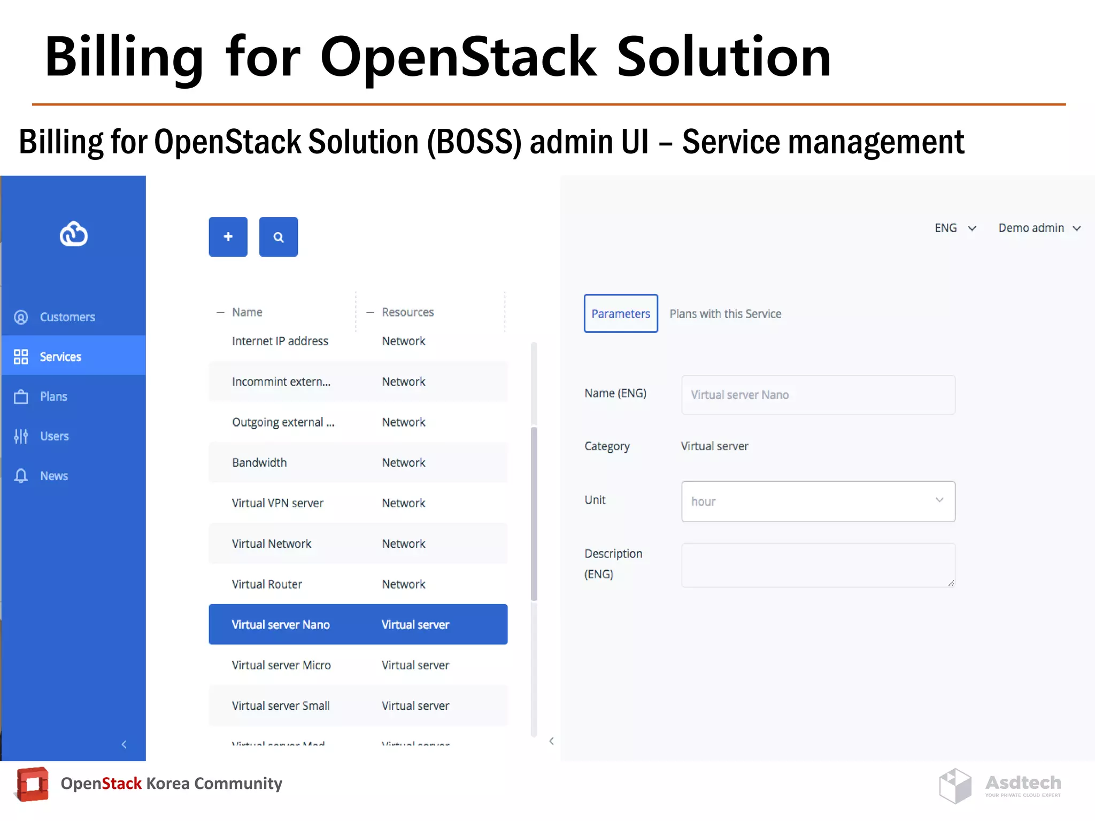This screenshot has height=821, width=1095.
Task: Collapse the service list panel chevron
Action: (x=551, y=741)
